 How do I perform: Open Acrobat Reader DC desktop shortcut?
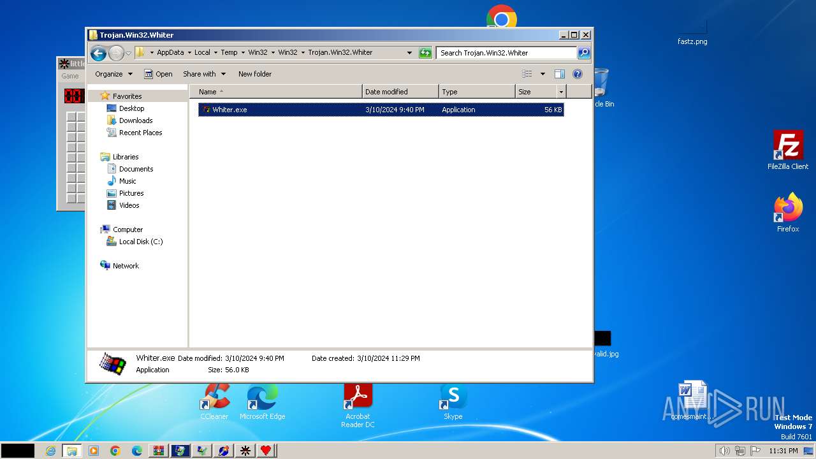(358, 405)
